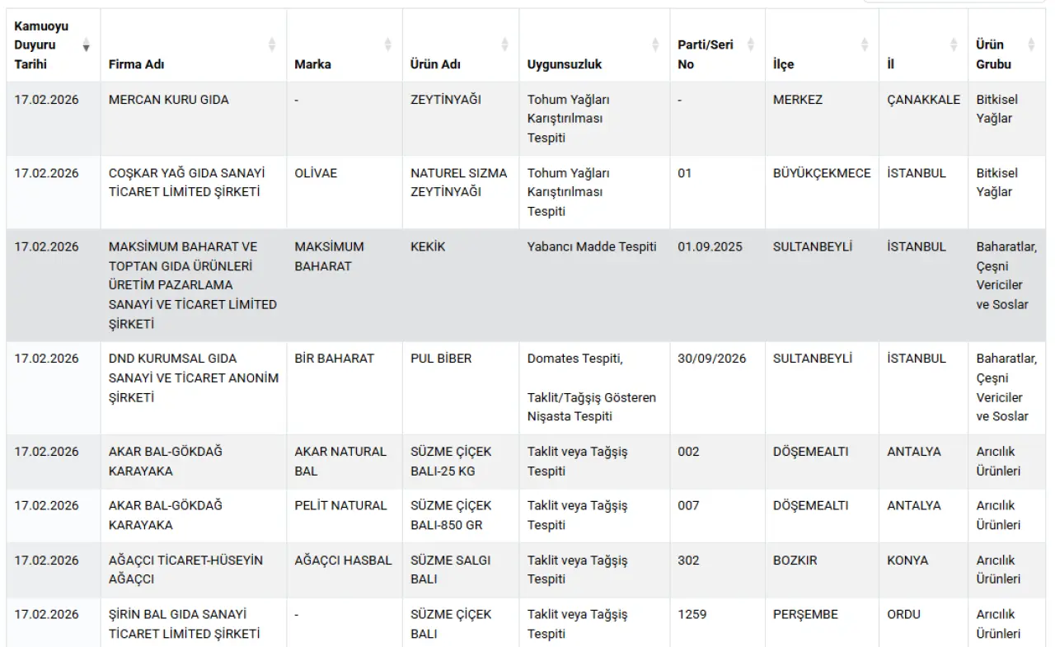This screenshot has width=1055, height=647.
Task: Click the Firma Adı sort arrows
Action: tap(272, 45)
